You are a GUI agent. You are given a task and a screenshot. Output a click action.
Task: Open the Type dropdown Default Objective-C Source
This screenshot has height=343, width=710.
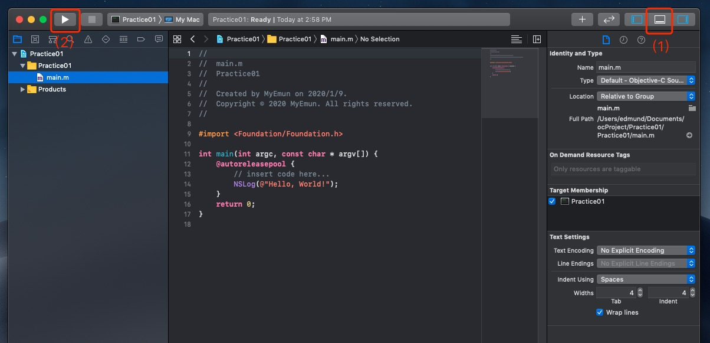pos(646,80)
